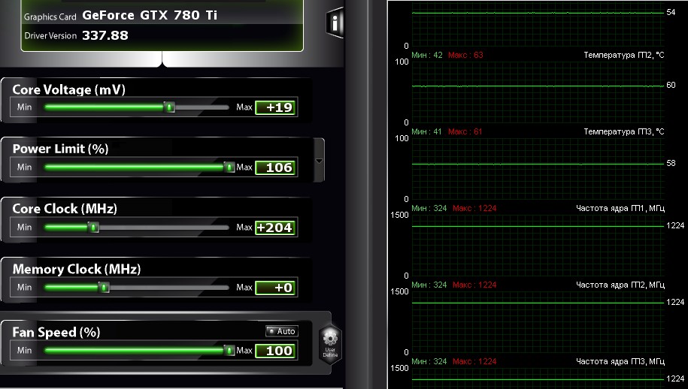Viewport: 688px width, 389px height.
Task: Adjust the Power Limit slider handle
Action: click(x=229, y=167)
